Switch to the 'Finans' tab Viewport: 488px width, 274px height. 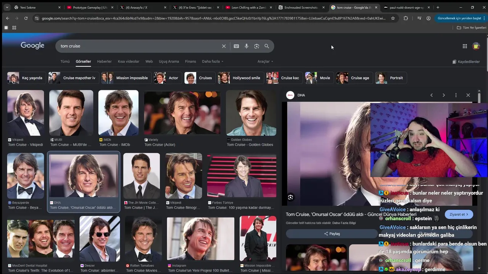point(190,61)
